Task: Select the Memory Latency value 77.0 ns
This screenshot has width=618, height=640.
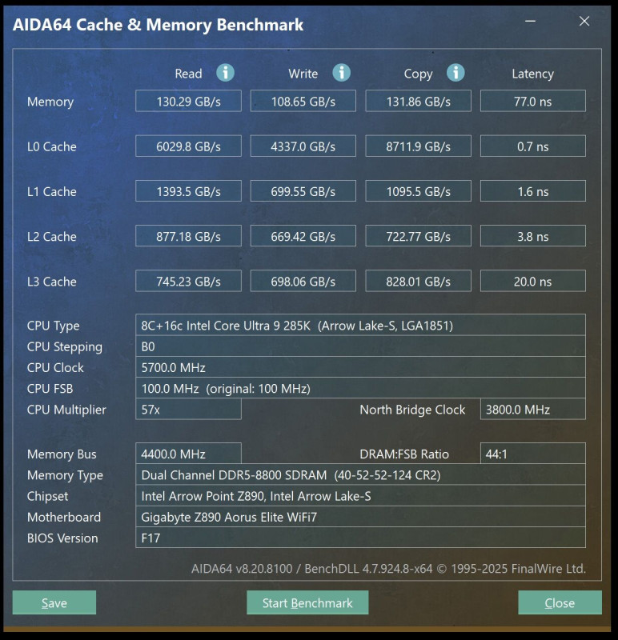Action: coord(532,102)
